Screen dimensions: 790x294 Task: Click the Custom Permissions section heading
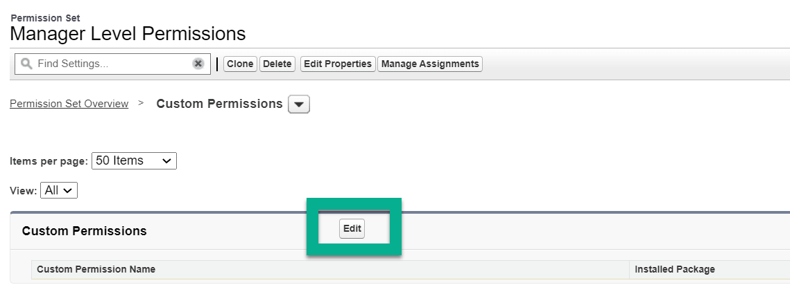84,231
